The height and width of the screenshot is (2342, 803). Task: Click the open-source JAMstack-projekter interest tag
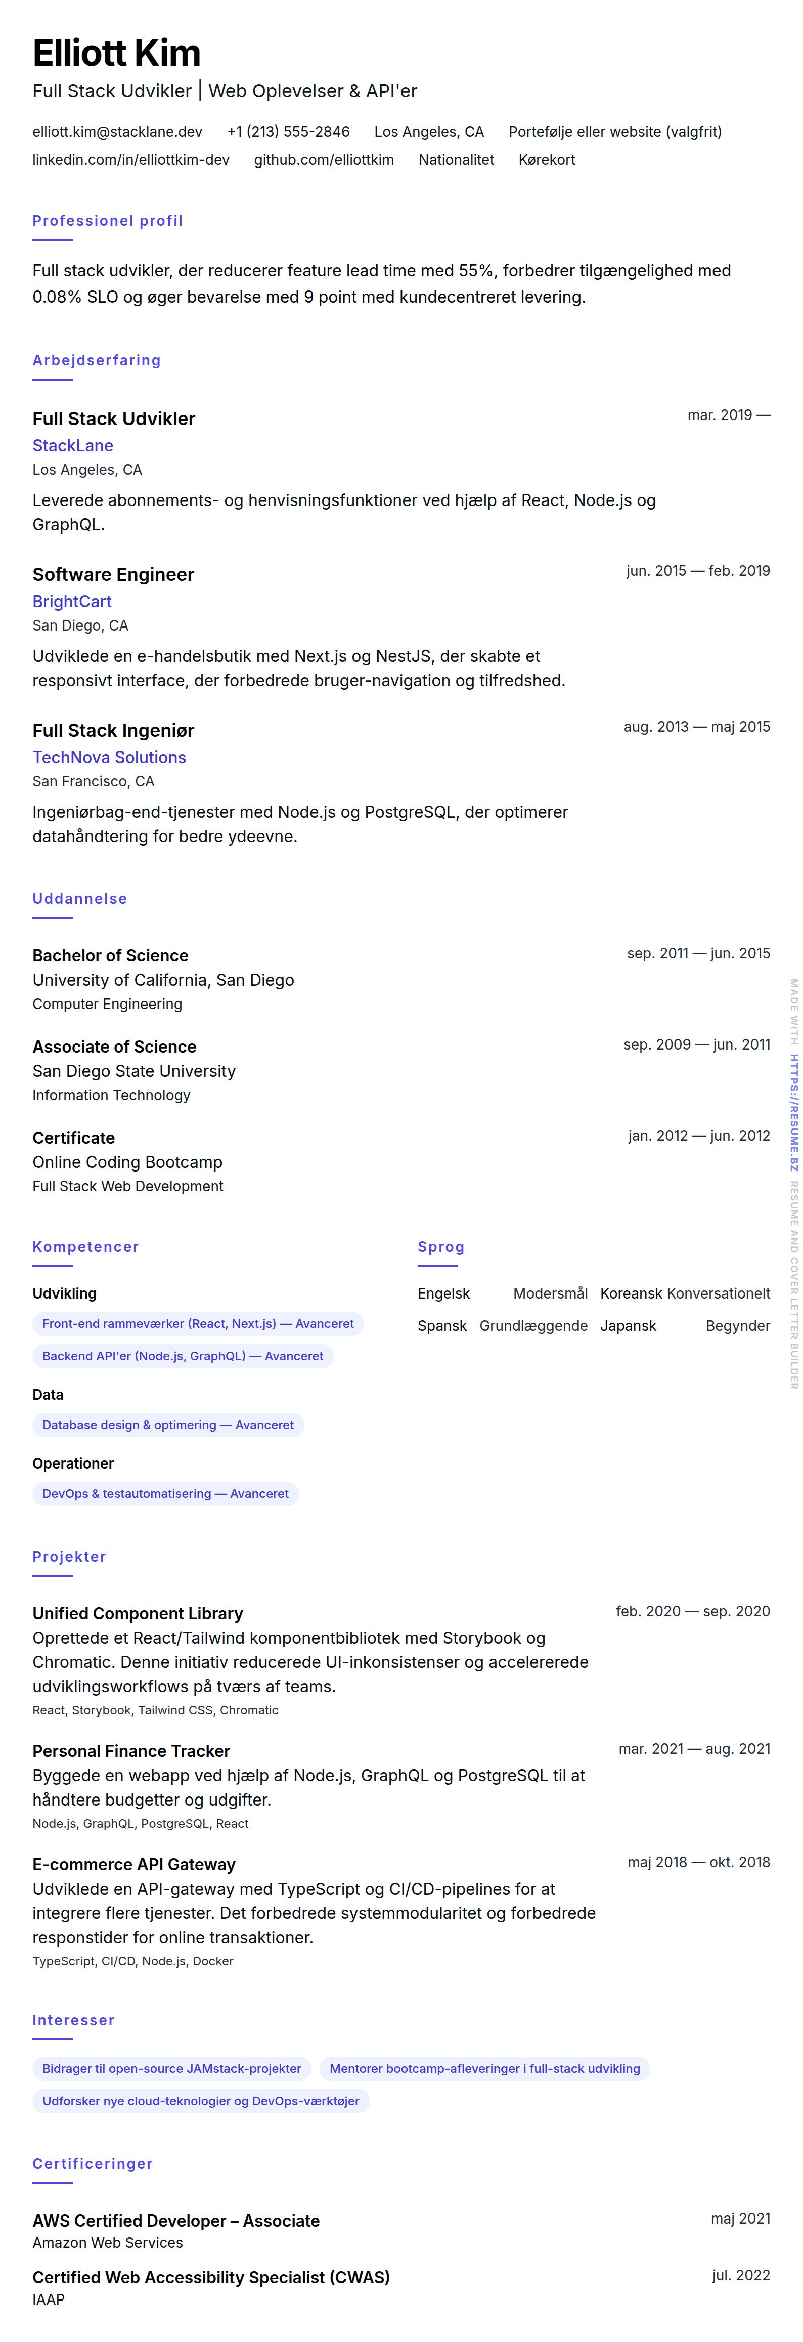(x=172, y=2068)
